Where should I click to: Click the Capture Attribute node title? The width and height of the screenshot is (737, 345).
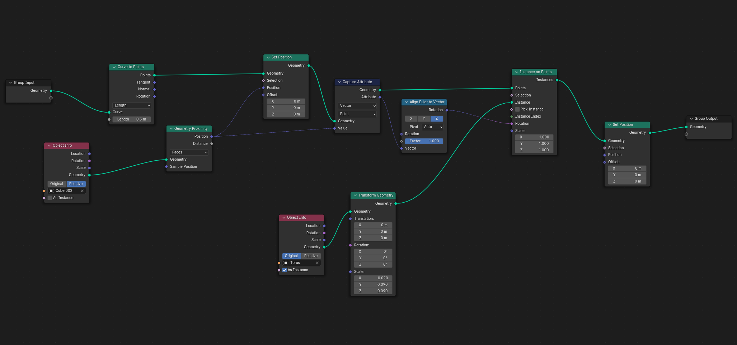click(x=357, y=82)
